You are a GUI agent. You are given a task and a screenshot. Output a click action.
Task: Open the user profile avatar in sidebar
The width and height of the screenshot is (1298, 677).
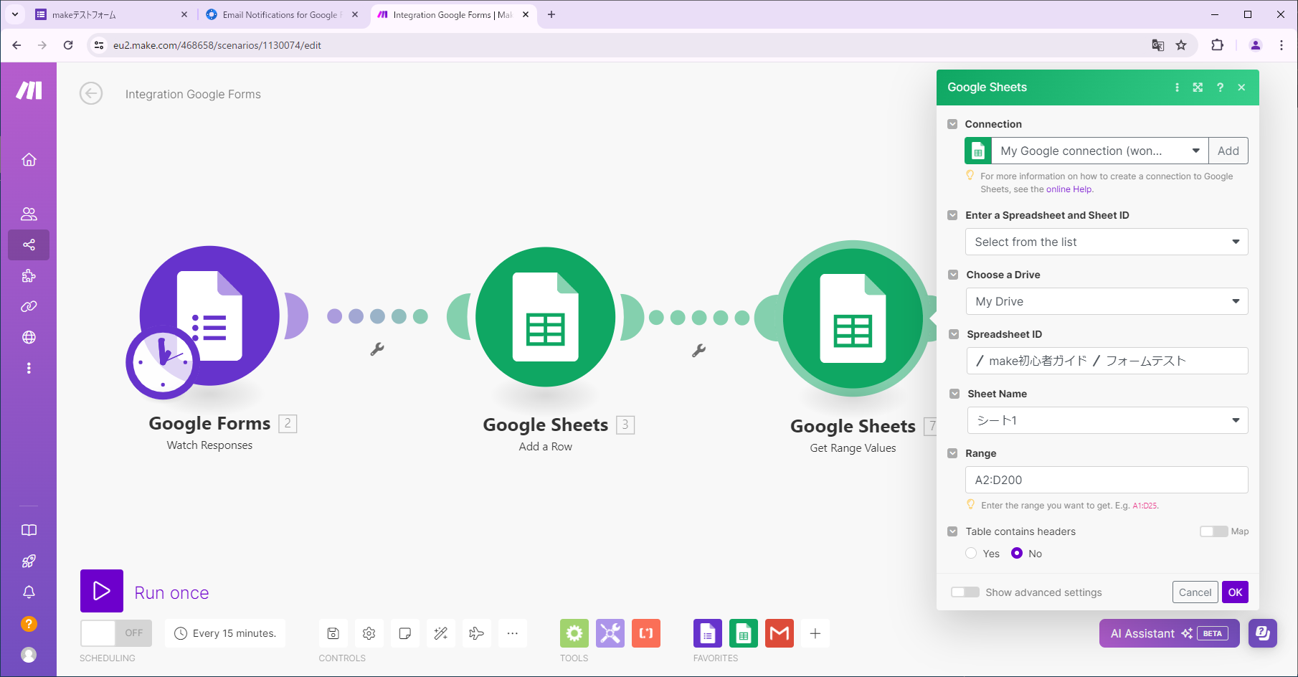[x=29, y=655]
